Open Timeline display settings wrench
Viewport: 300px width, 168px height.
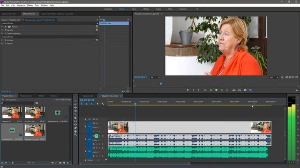pos(103,104)
